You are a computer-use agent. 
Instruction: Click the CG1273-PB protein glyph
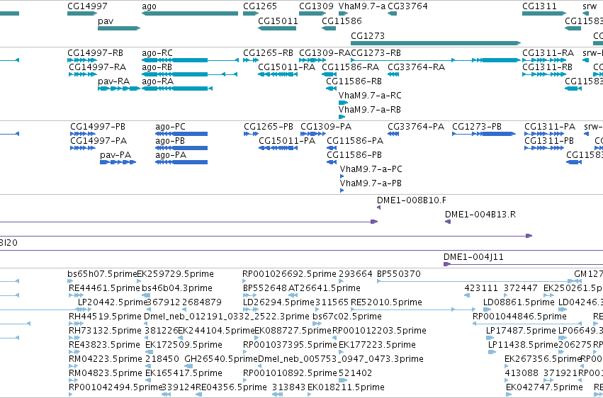pyautogui.click(x=484, y=134)
